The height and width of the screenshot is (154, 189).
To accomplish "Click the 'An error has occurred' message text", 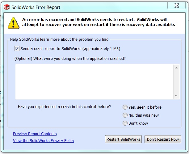I will point(99,22).
